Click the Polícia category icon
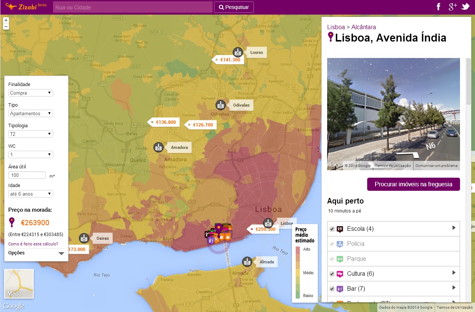Viewport: 475px width, 312px height. pos(340,244)
